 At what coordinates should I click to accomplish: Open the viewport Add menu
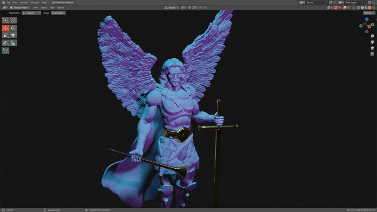tap(52, 8)
